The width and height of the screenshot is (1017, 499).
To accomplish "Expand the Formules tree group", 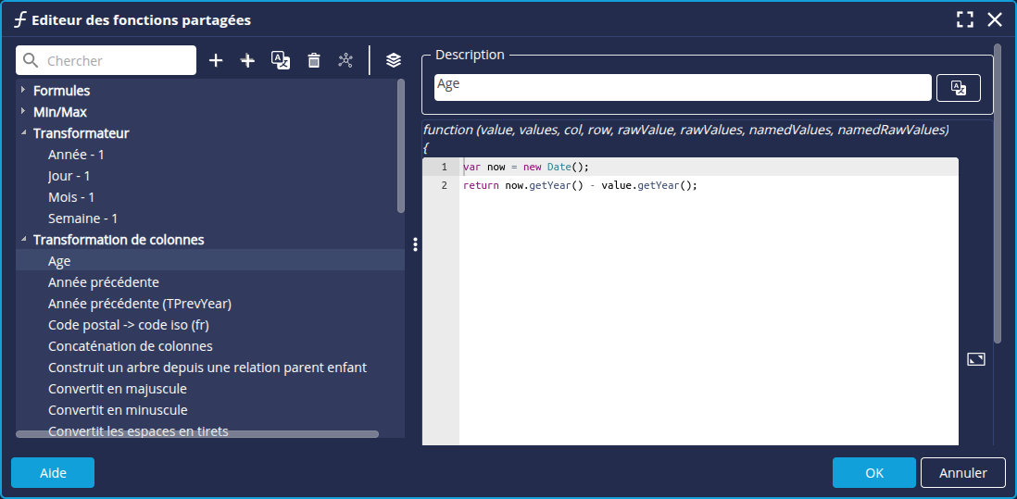I will pyautogui.click(x=22, y=90).
